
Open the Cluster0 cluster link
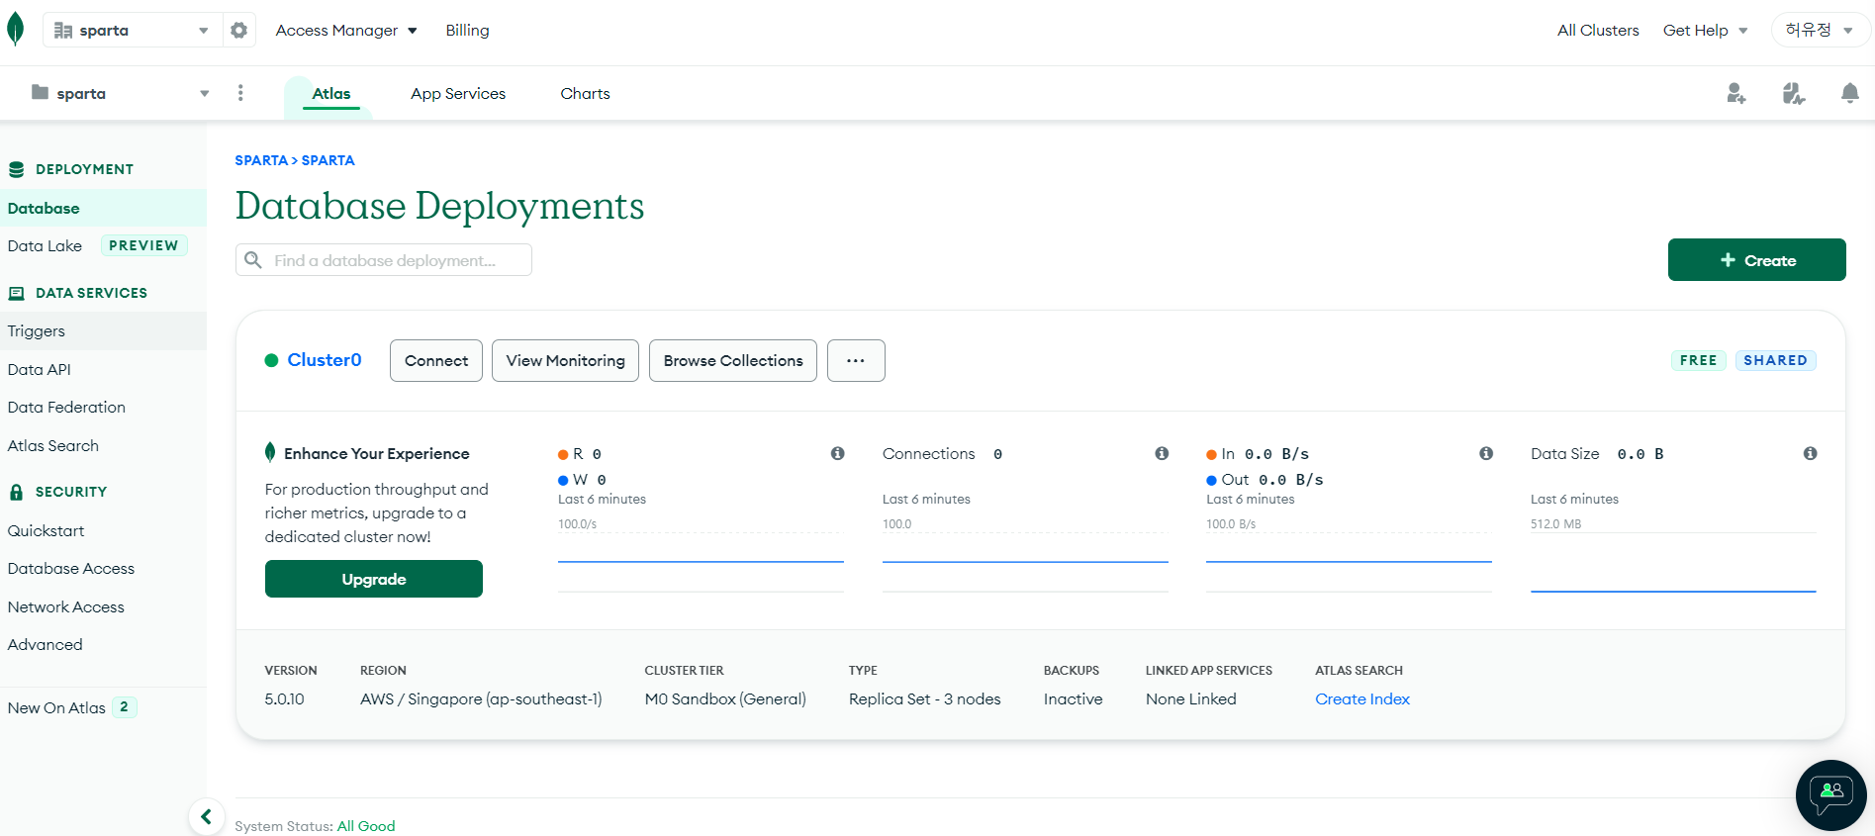coord(325,360)
